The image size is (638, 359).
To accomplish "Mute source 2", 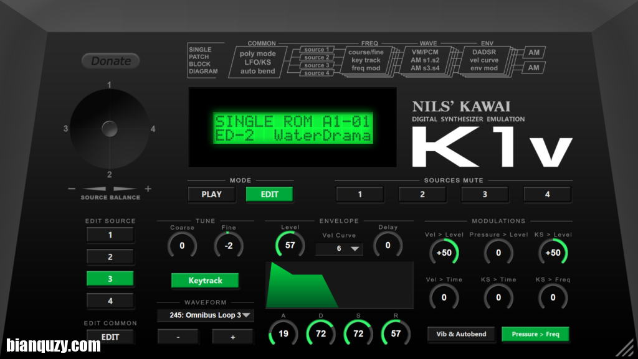I will click(x=422, y=194).
